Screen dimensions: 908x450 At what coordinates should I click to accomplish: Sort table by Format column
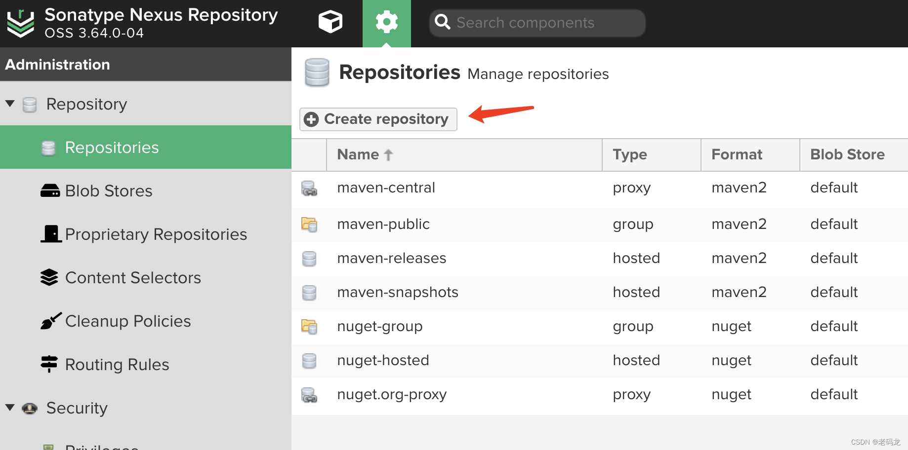(x=750, y=155)
